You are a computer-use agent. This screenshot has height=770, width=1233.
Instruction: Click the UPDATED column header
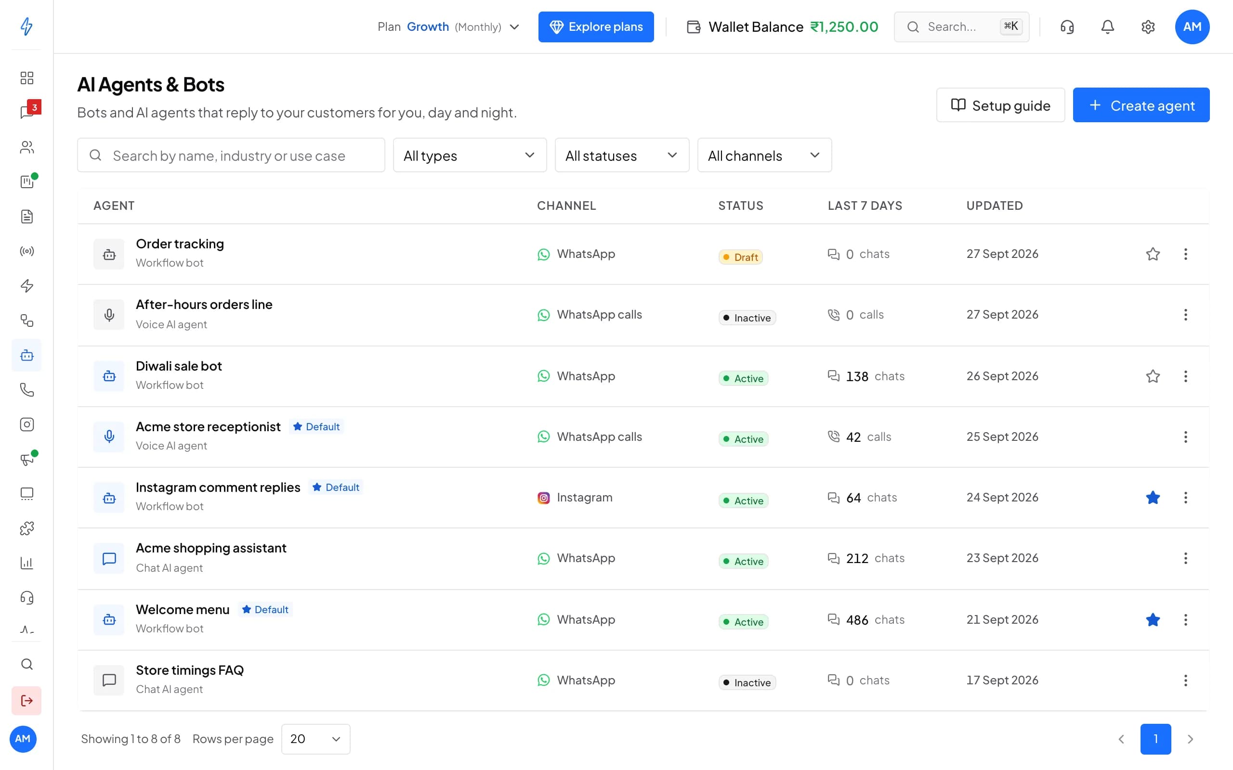995,206
